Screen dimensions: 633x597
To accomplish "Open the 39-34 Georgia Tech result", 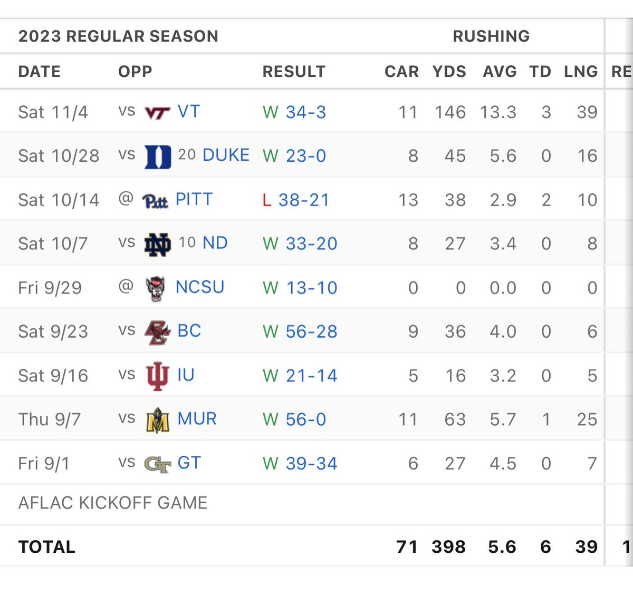I will 311,464.
